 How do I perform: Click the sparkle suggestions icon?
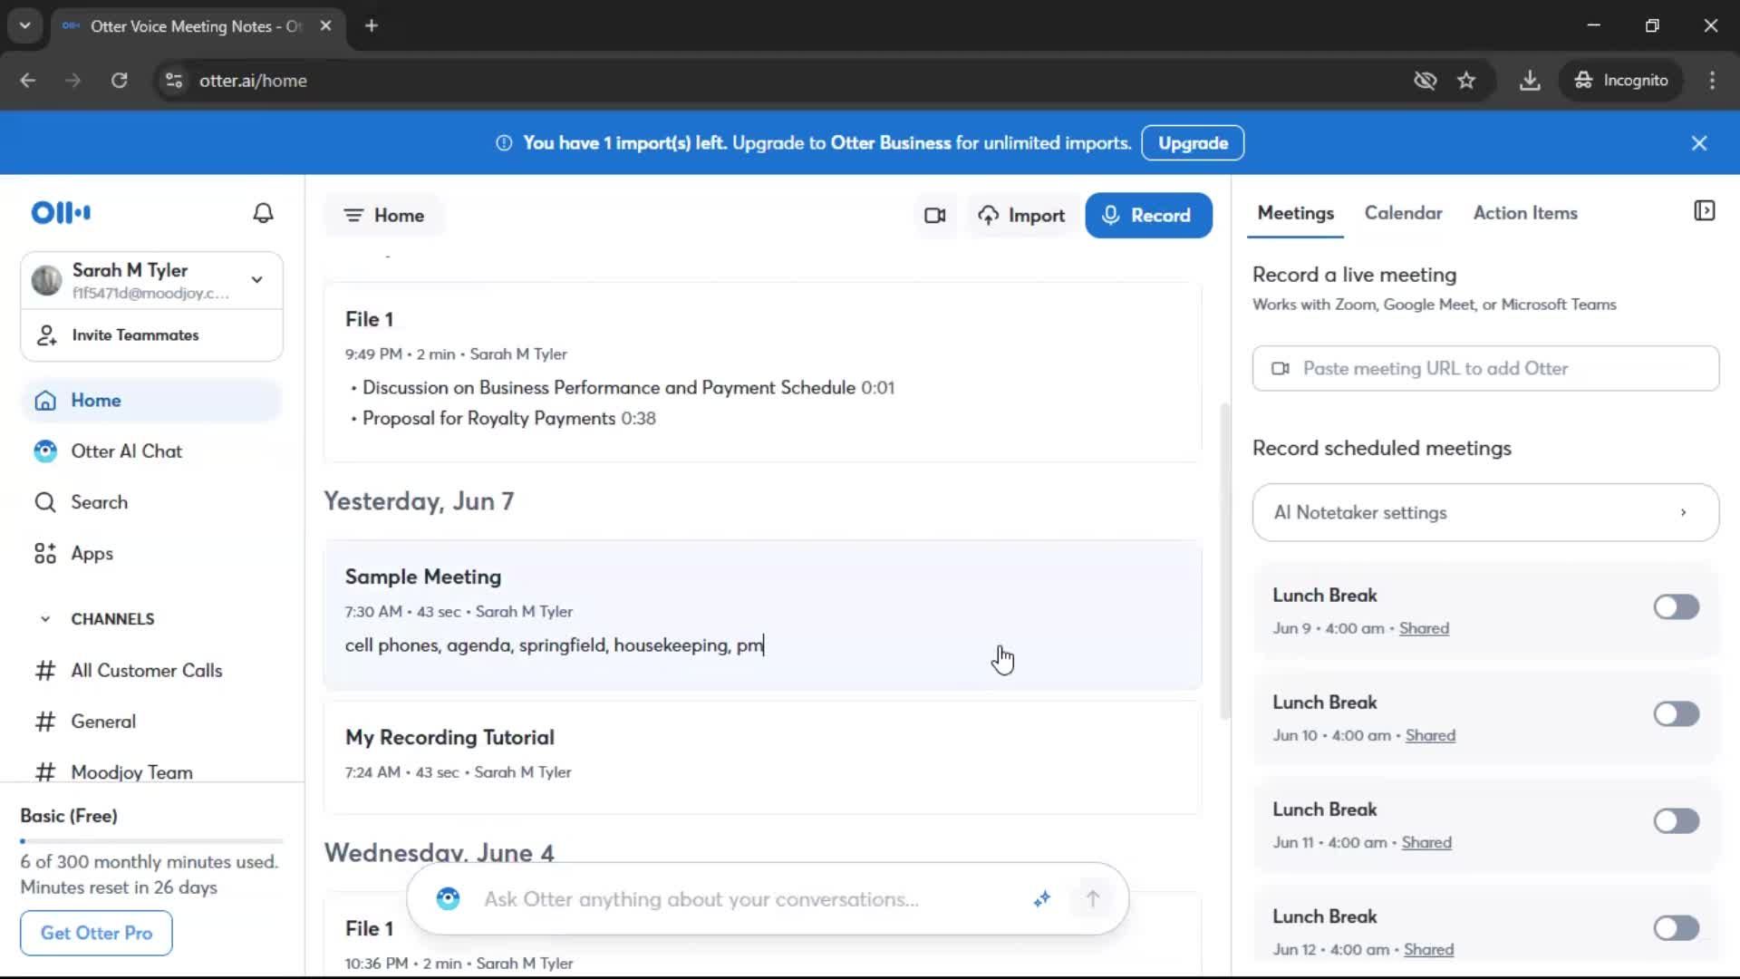[1042, 899]
